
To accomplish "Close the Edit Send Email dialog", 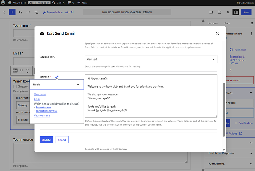I will [x=217, y=33].
